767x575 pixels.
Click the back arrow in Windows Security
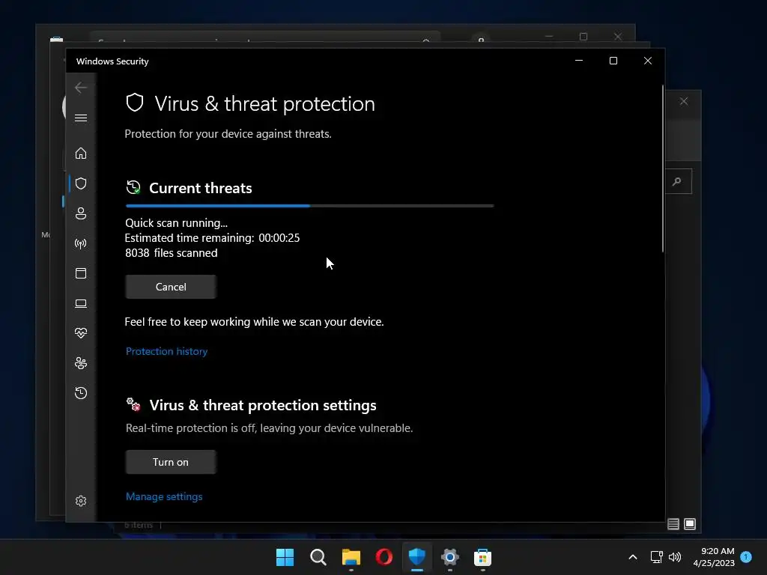[81, 88]
